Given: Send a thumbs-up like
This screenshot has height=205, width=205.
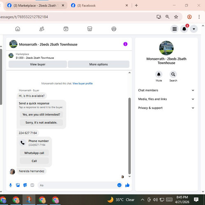Looking at the screenshot, I should click(x=127, y=185).
